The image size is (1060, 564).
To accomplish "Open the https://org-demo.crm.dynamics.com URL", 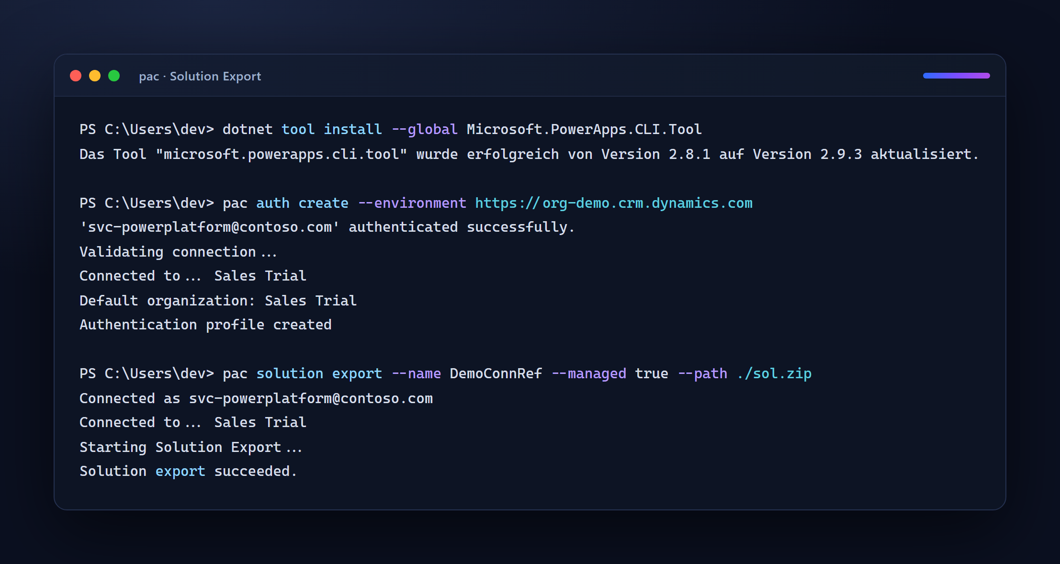I will pos(614,203).
